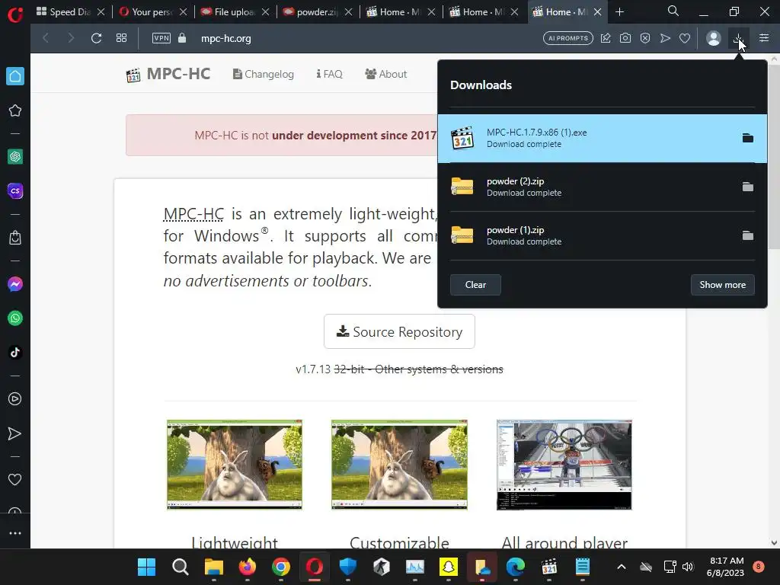Open sidebar three-dots setup menu
The width and height of the screenshot is (780, 585).
click(x=15, y=532)
